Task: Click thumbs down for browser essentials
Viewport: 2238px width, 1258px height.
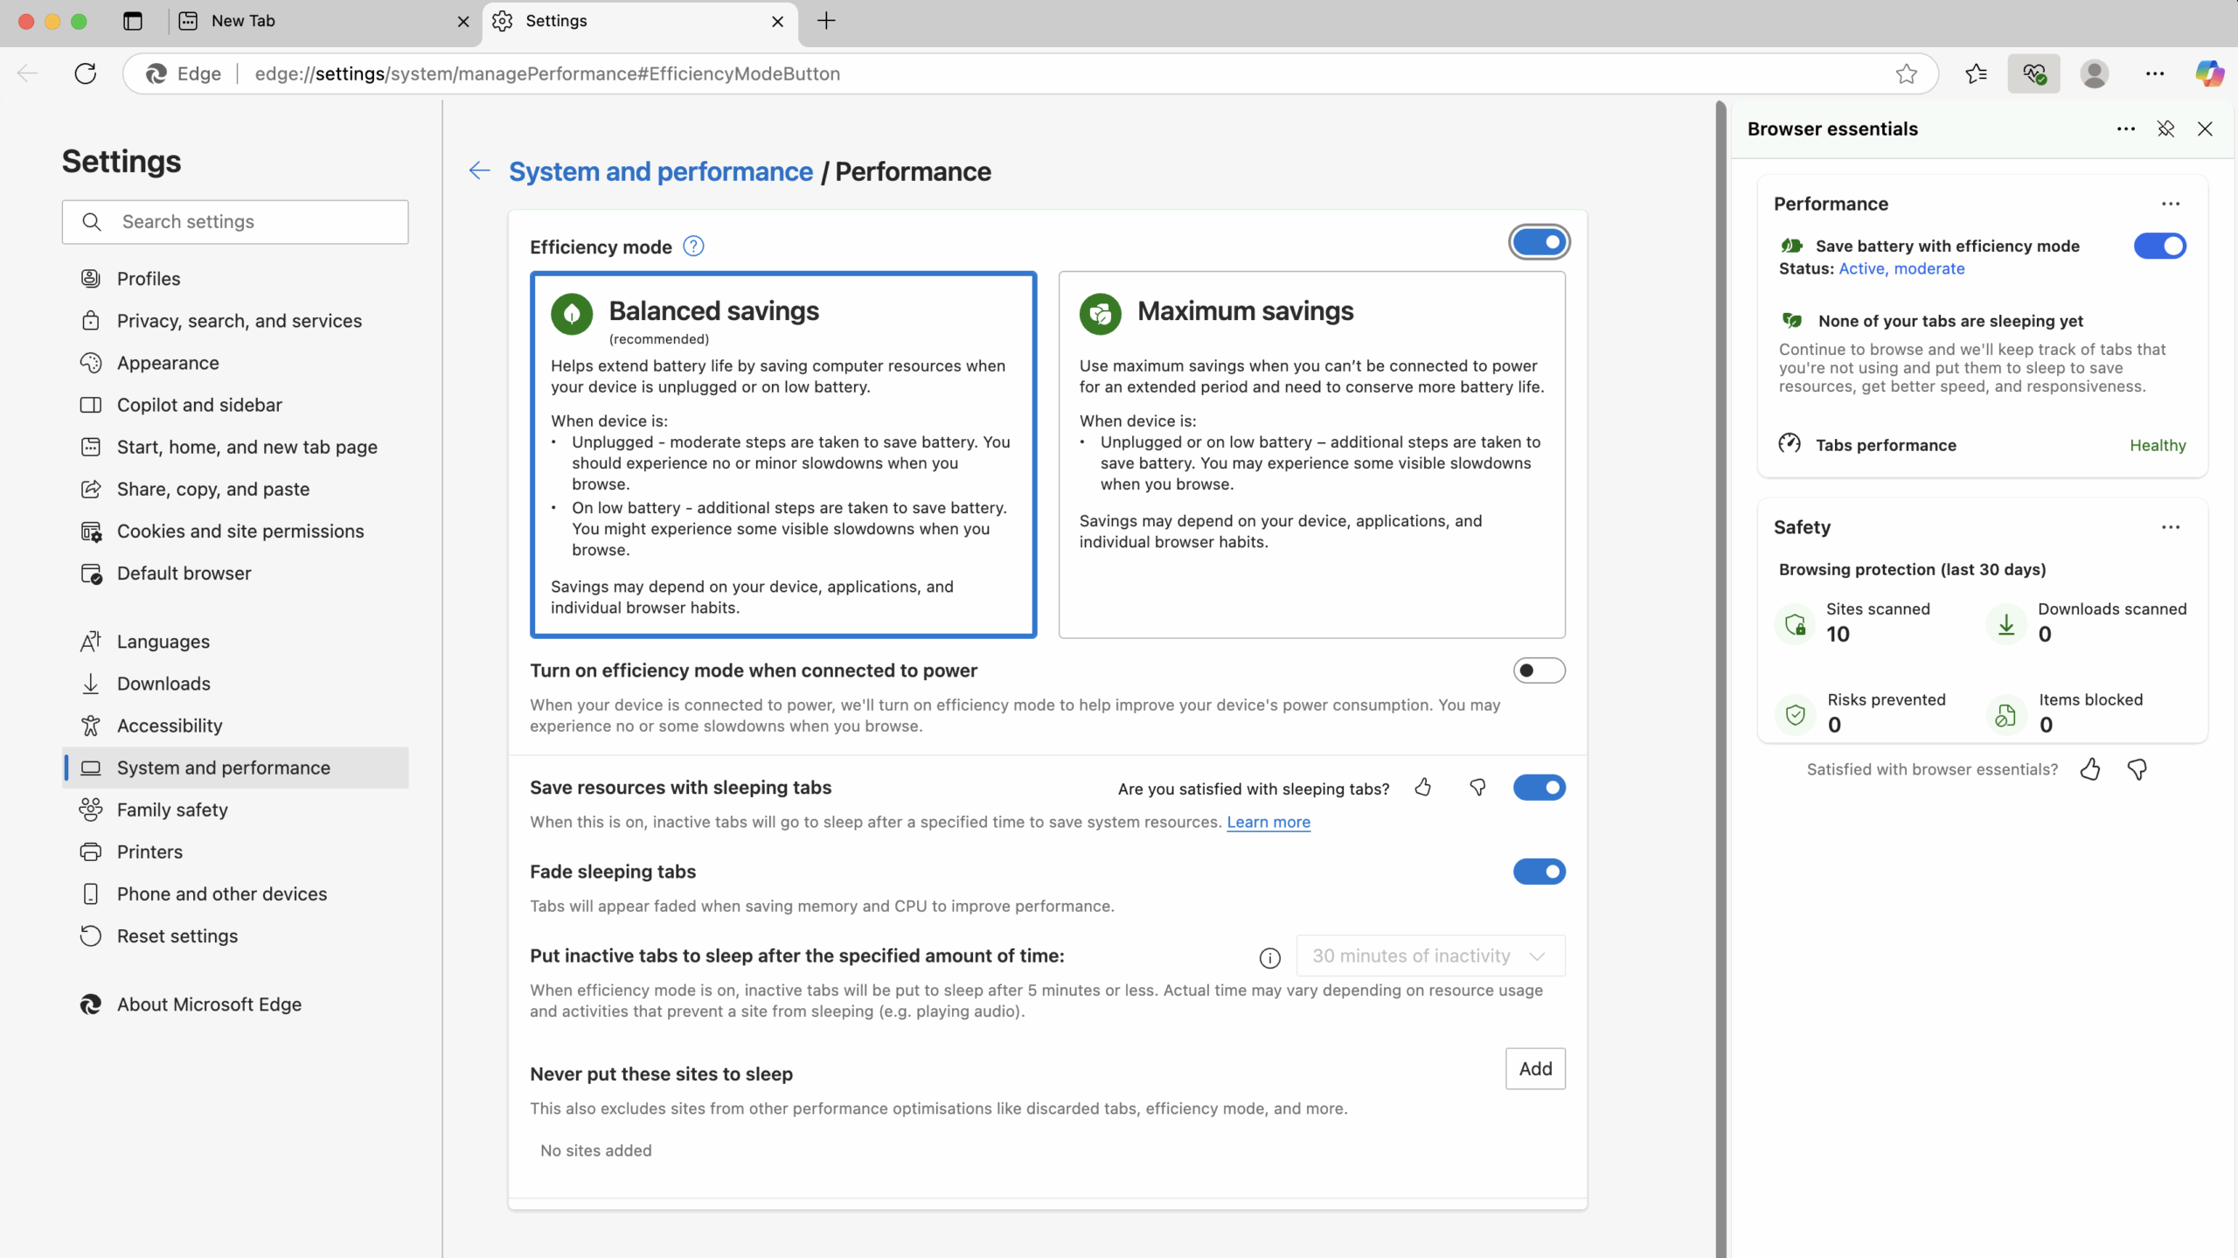Action: [x=2137, y=769]
